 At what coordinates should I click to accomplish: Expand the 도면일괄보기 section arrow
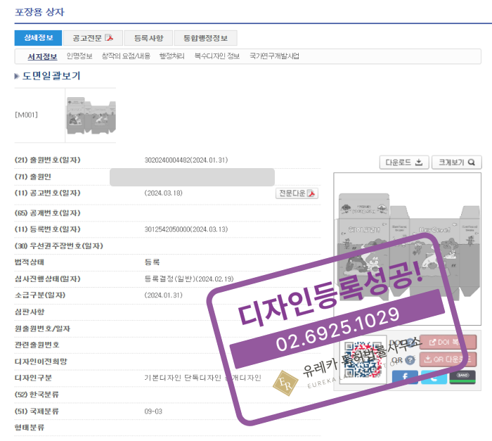[17, 76]
